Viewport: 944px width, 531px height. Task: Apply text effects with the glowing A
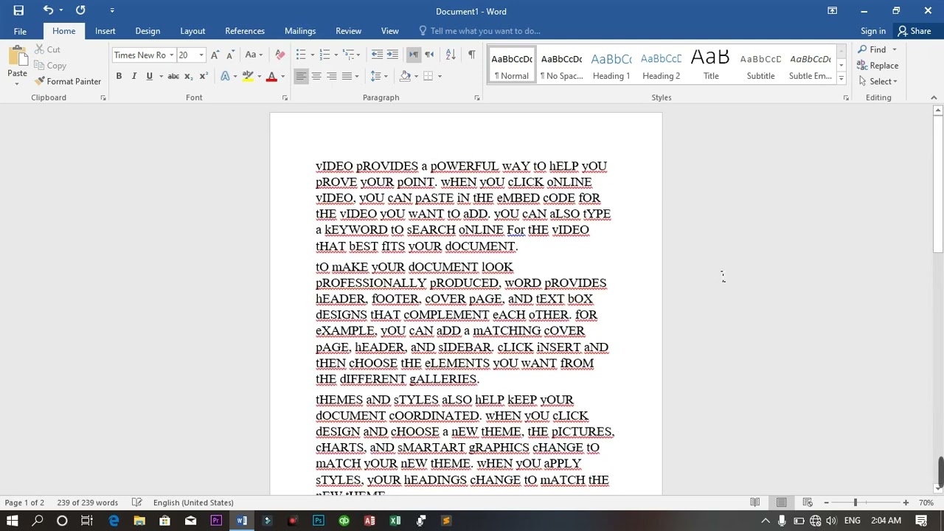pos(225,76)
